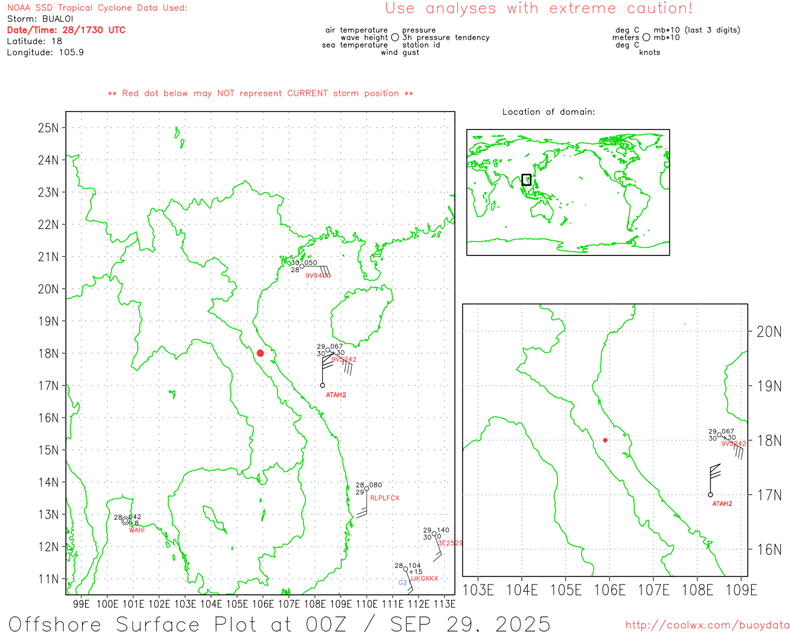
Task: Click the red storm dot in zoomed inset map
Action: point(605,440)
